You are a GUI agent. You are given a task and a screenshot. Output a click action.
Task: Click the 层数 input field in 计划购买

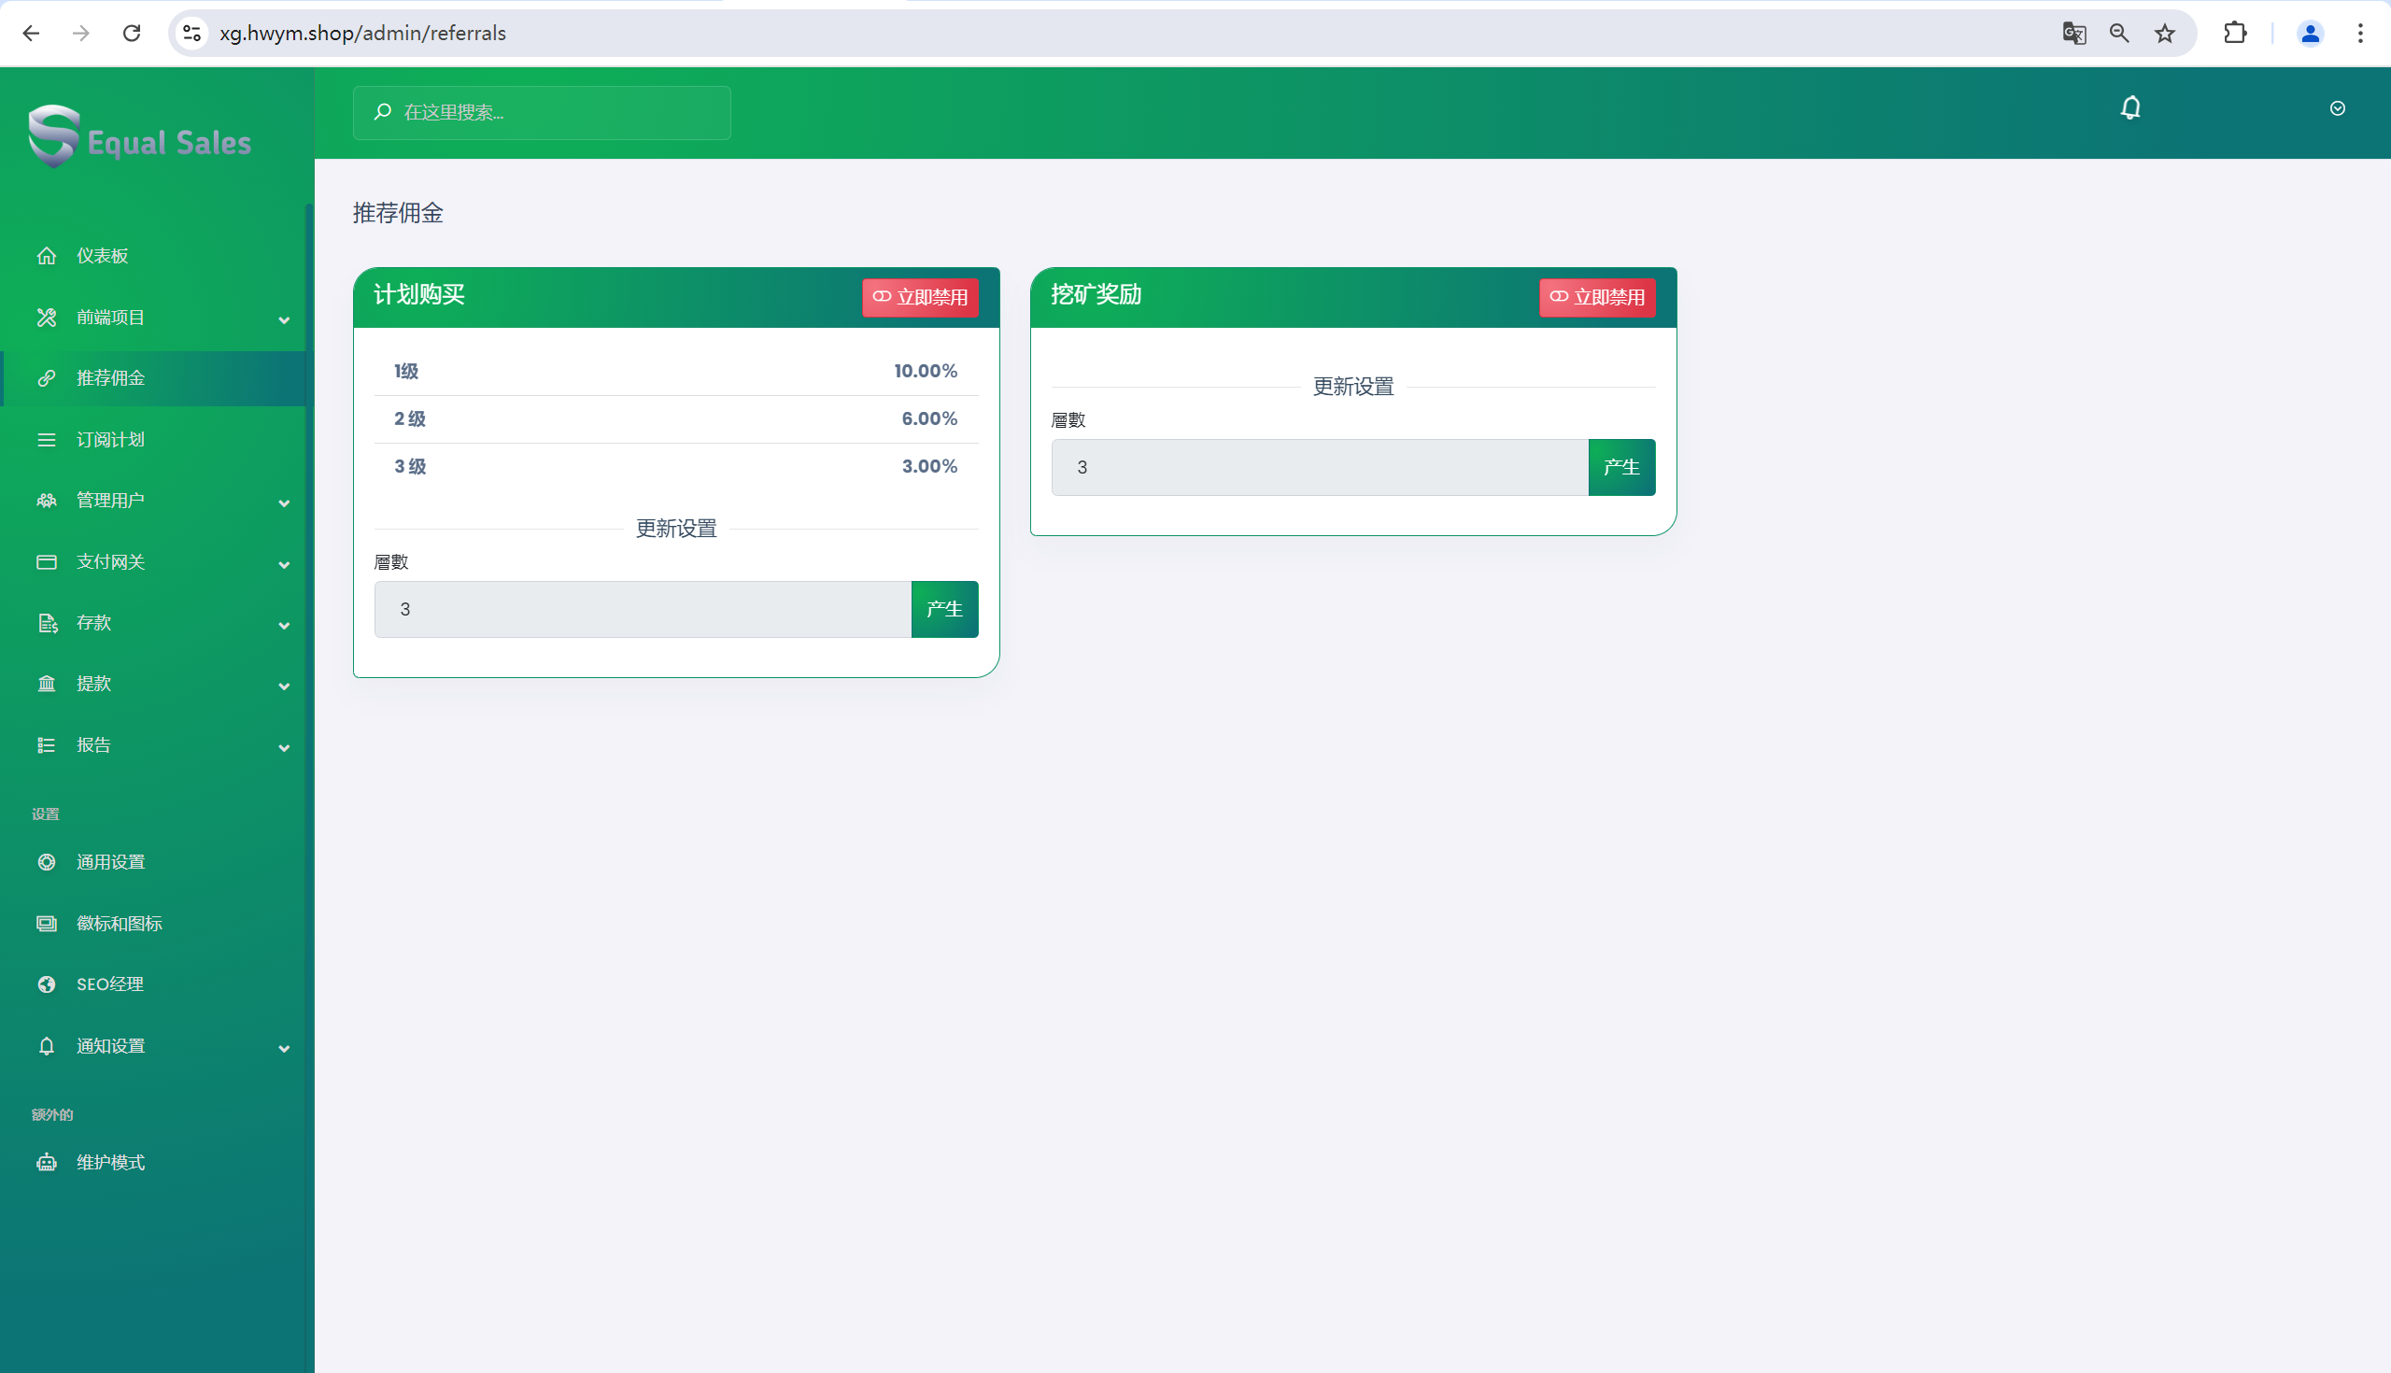[x=641, y=608]
